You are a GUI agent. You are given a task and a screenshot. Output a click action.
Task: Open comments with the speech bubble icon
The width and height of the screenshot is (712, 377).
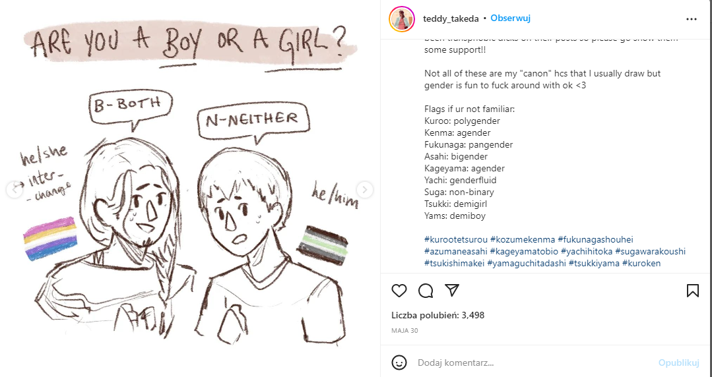(426, 291)
